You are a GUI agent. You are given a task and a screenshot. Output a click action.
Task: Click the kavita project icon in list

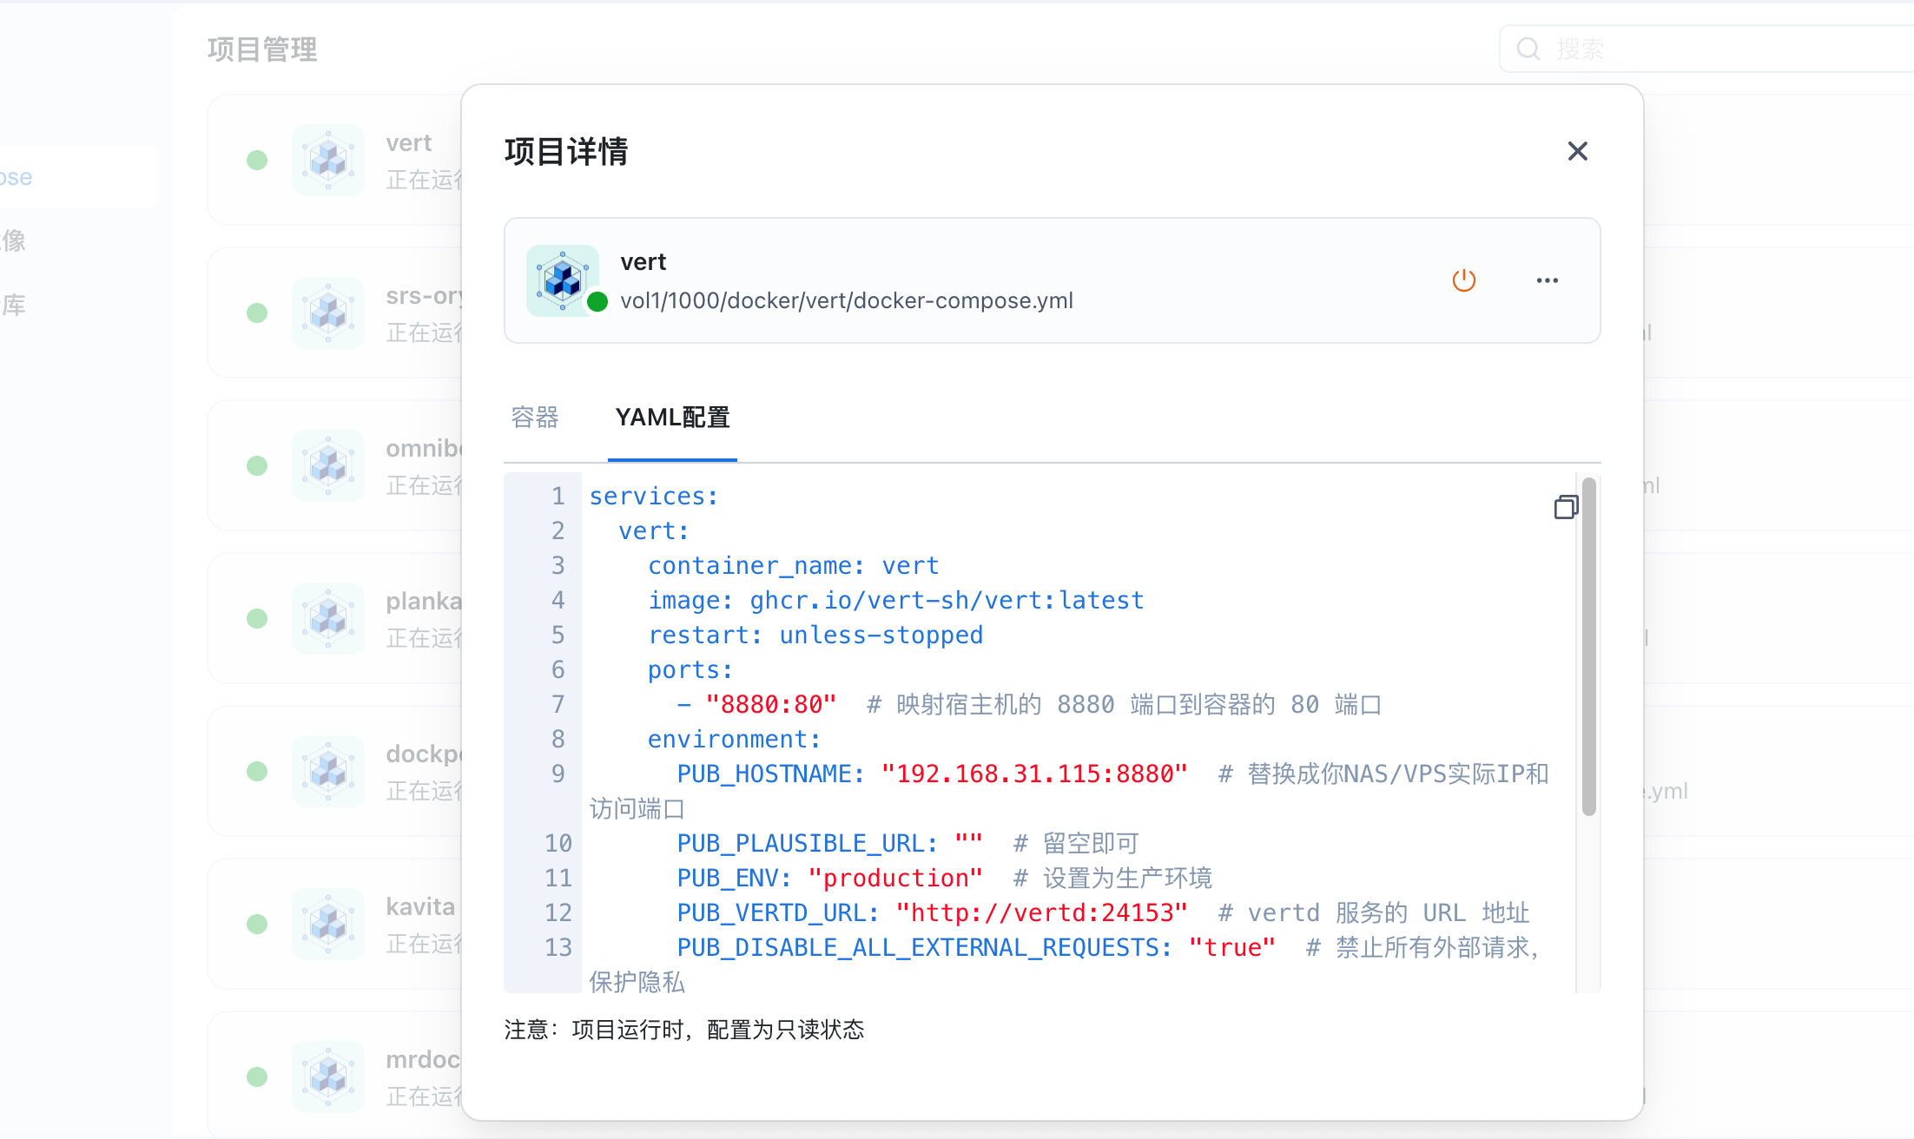[328, 924]
